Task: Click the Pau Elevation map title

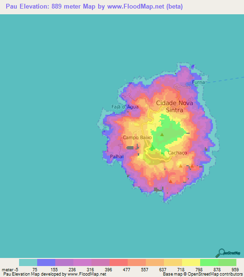Action: (x=94, y=6)
